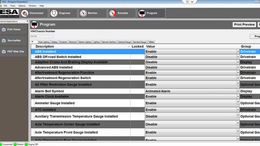Open Advanced ABS Installed value dropdown
This screenshot has width=260, height=146.
(x=238, y=67)
